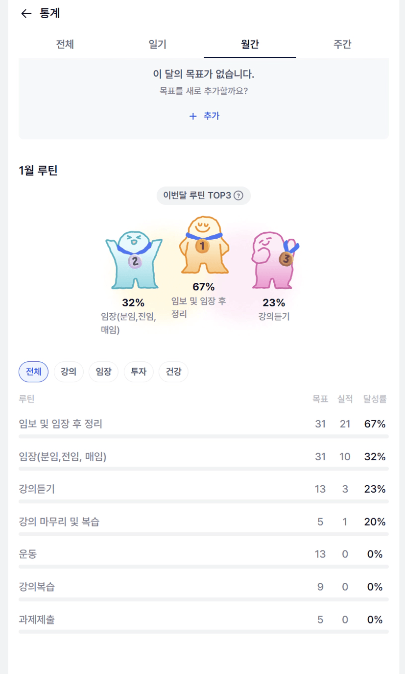Click the back arrow next to 통계

[26, 14]
